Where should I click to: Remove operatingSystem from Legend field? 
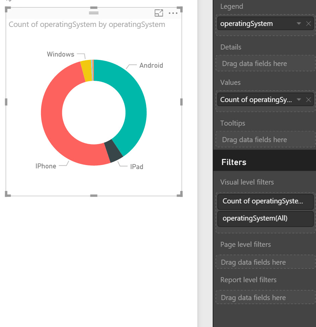308,24
